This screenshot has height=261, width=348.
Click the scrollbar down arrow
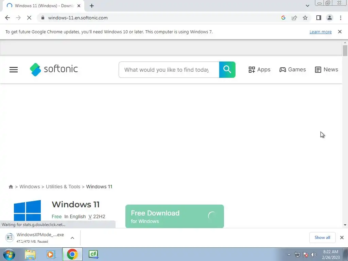345,225
